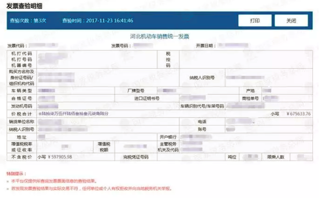Image resolution: width=319 pixels, height=202 pixels.
Task: Click the 车辆类型 row label
Action: pyautogui.click(x=21, y=91)
